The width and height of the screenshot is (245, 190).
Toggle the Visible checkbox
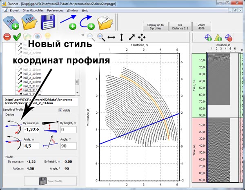tap(61, 110)
